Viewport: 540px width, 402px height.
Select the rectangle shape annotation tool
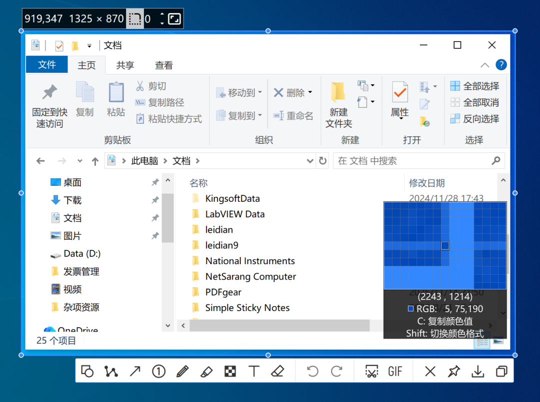coord(87,371)
